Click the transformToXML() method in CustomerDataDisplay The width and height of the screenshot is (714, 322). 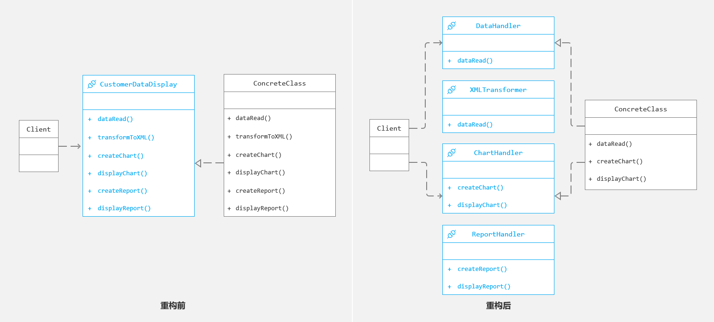(x=126, y=137)
